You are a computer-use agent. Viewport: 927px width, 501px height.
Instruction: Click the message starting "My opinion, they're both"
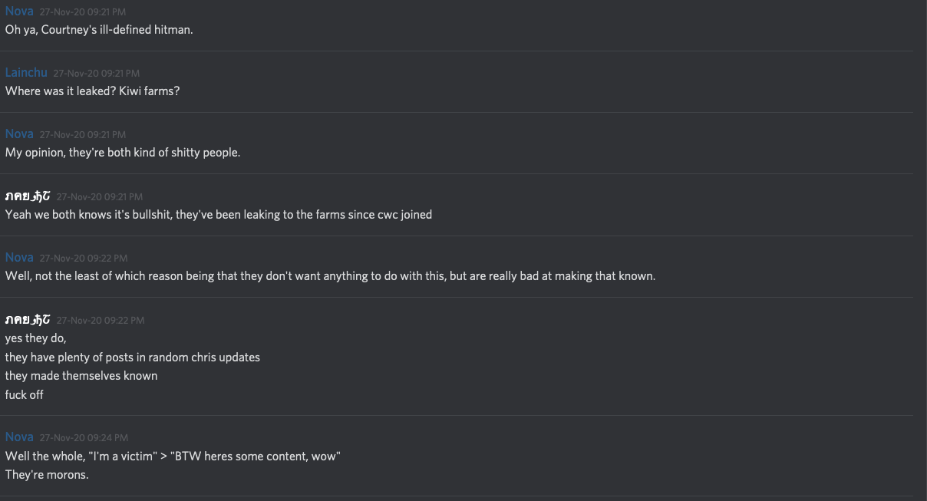pyautogui.click(x=123, y=152)
